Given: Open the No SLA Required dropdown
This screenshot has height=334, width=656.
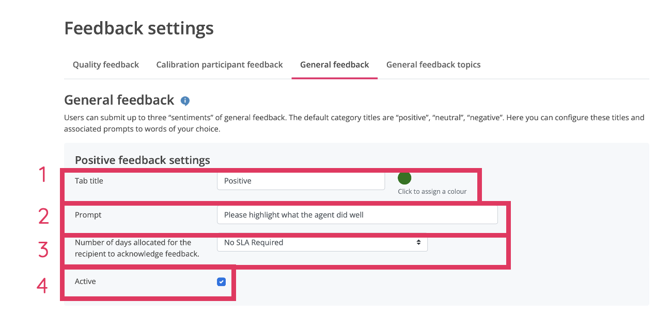Looking at the screenshot, I should [322, 243].
